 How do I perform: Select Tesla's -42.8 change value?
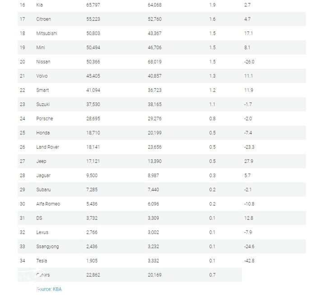(x=249, y=261)
